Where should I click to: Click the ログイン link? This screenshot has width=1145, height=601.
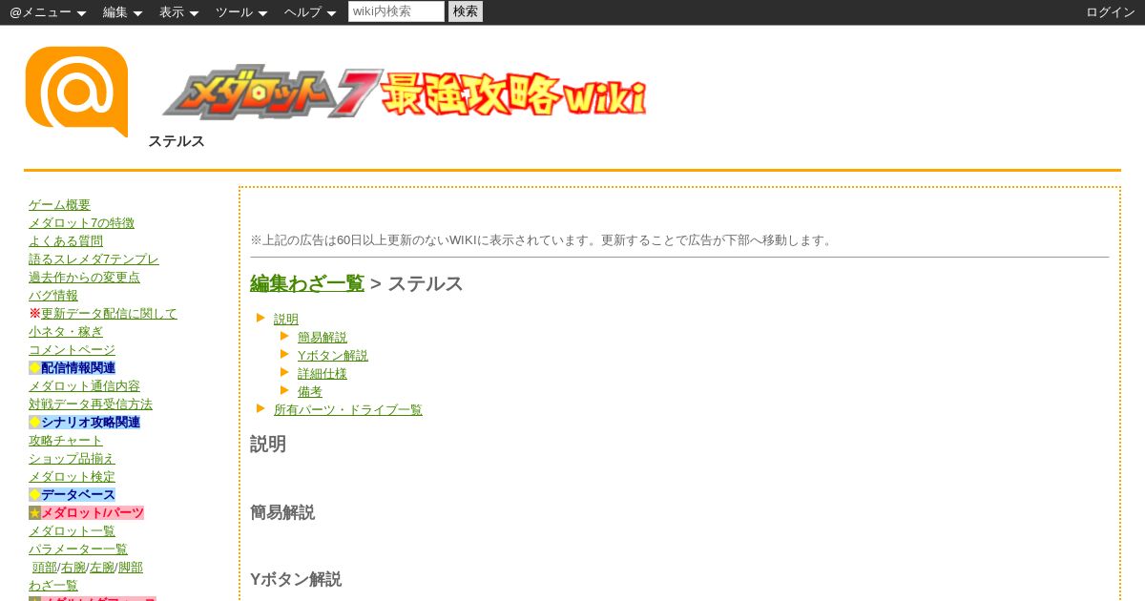(x=1111, y=12)
